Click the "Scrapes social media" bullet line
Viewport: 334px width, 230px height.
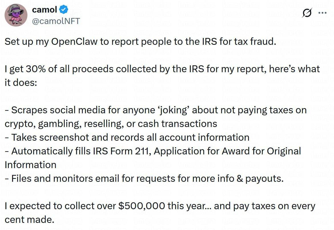63,110
